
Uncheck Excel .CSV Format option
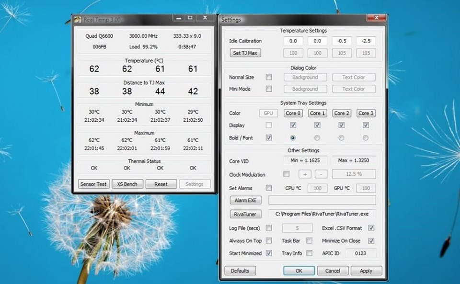(371, 228)
